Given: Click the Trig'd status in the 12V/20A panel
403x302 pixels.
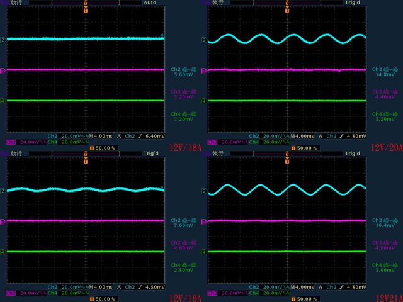Looking at the screenshot, I should [353, 3].
